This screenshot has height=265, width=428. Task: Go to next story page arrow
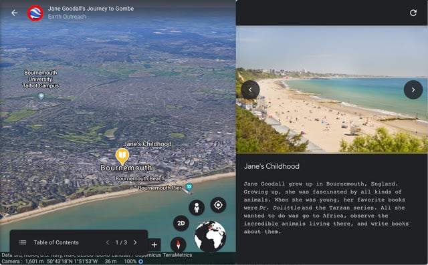(x=135, y=242)
